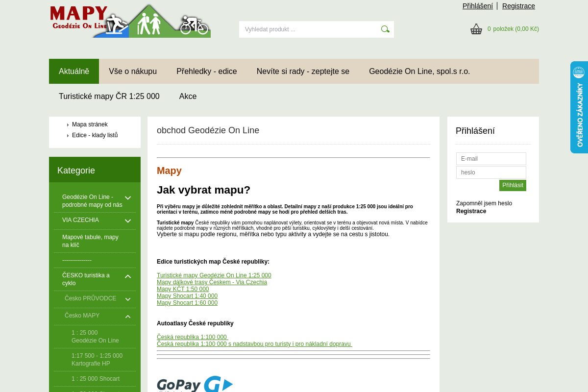Select the Česko MAPY category label
Image resolution: width=588 pixels, height=392 pixels.
[82, 316]
